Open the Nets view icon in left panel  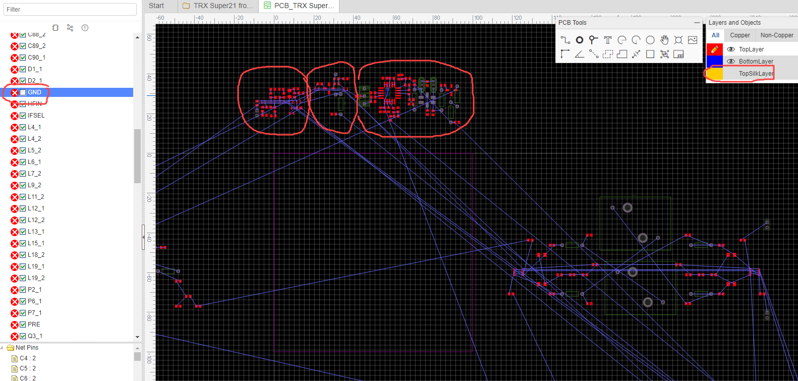(x=70, y=28)
